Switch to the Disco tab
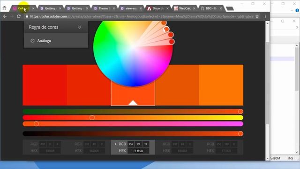Screen dimensions: 300x169 point(158,8)
